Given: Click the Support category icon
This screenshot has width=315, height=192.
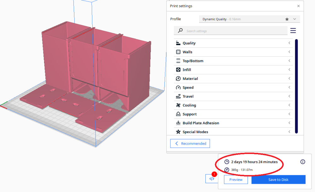Looking at the screenshot, I should [x=178, y=114].
